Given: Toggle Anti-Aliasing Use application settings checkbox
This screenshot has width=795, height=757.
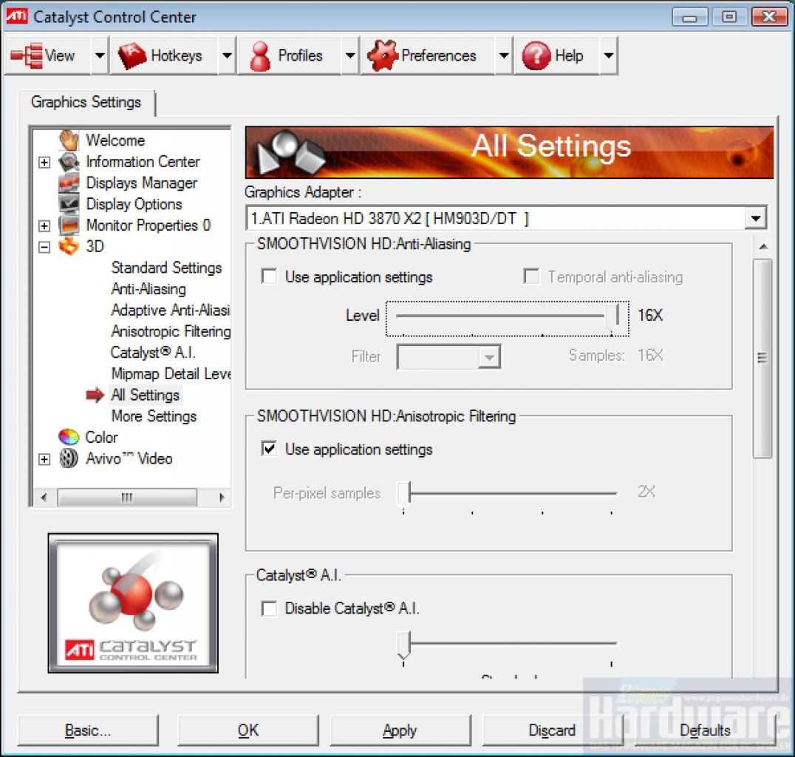Looking at the screenshot, I should [269, 276].
